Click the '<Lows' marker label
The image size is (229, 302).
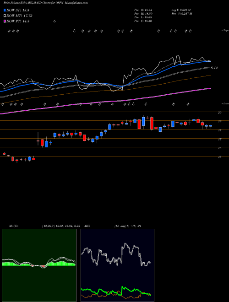(x=225, y=103)
